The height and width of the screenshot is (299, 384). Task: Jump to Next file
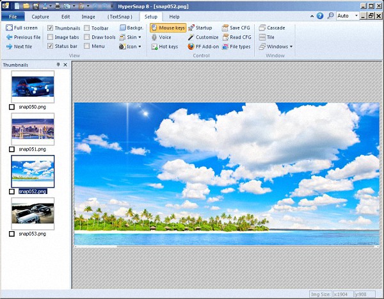point(22,47)
